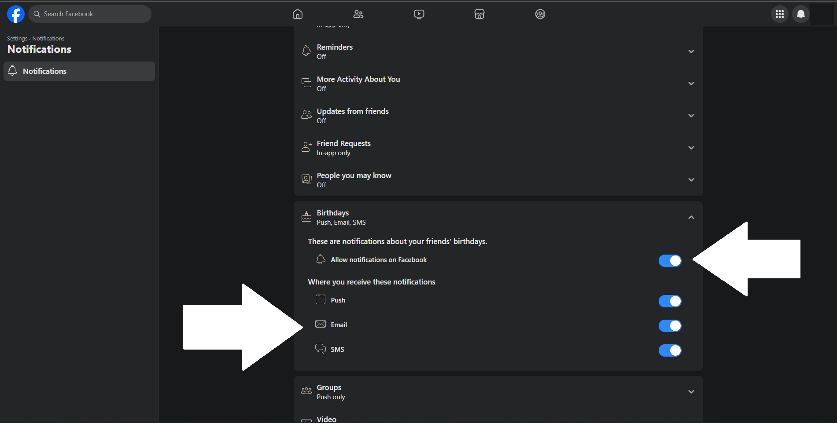Open the Watch video icon
Image resolution: width=837 pixels, height=423 pixels.
pos(419,14)
